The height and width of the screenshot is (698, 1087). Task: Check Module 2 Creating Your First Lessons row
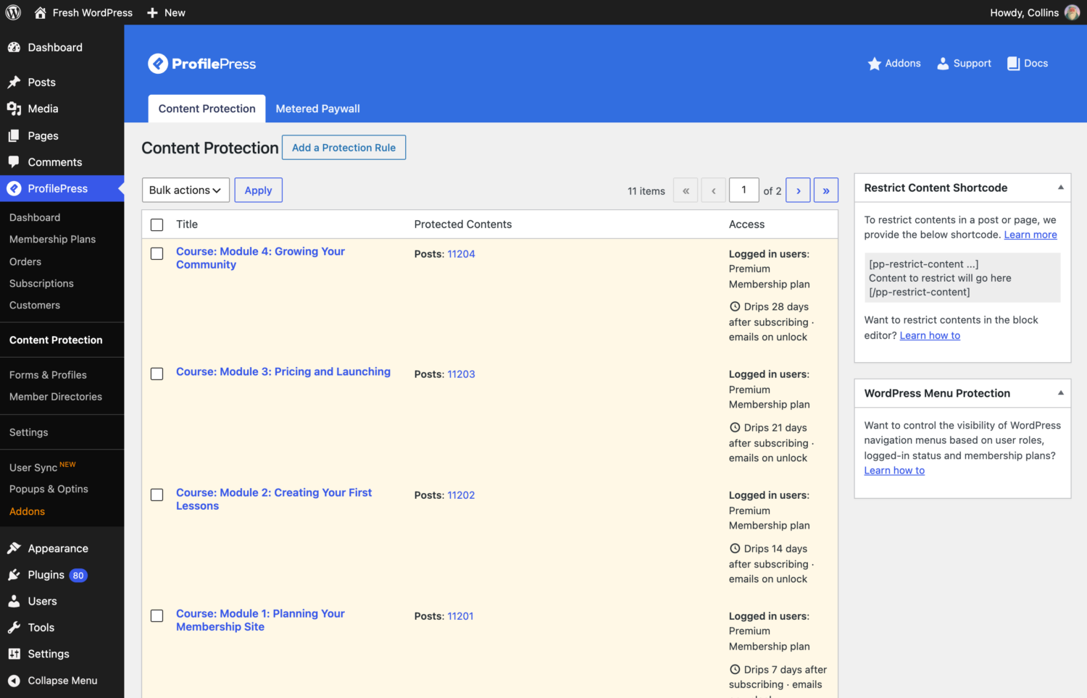(157, 495)
